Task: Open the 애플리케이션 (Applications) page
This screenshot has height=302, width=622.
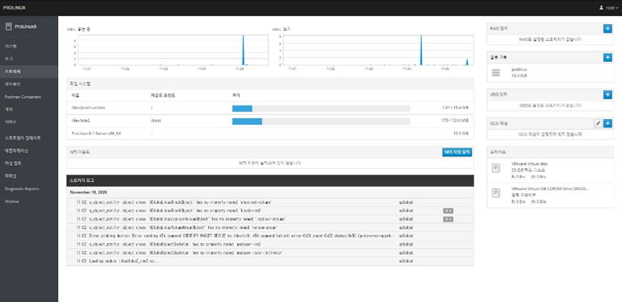Action: (x=29, y=151)
